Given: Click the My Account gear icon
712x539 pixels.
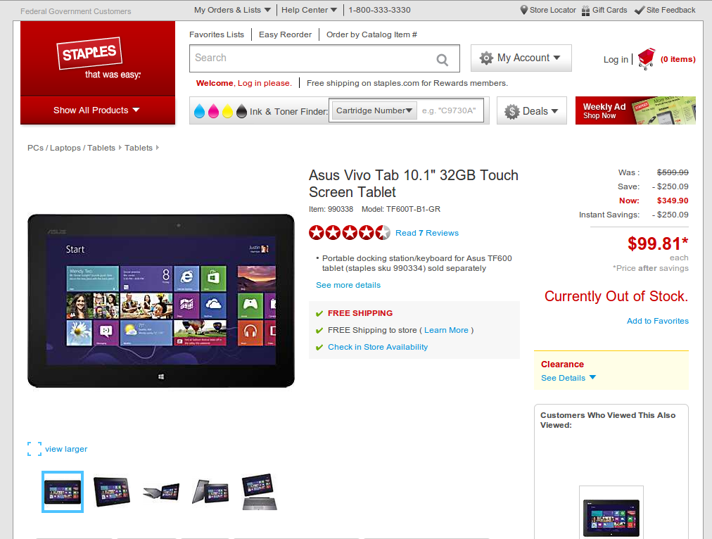Looking at the screenshot, I should click(x=486, y=58).
